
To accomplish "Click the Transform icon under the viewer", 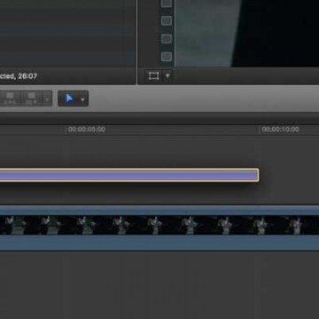I will 154,76.
